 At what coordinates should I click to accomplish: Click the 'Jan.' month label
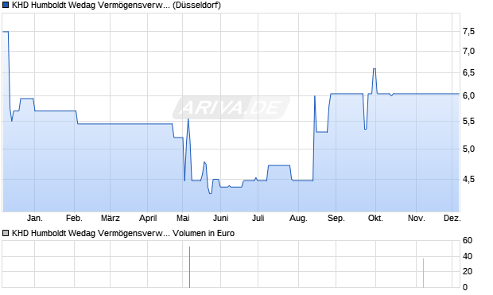coord(34,218)
